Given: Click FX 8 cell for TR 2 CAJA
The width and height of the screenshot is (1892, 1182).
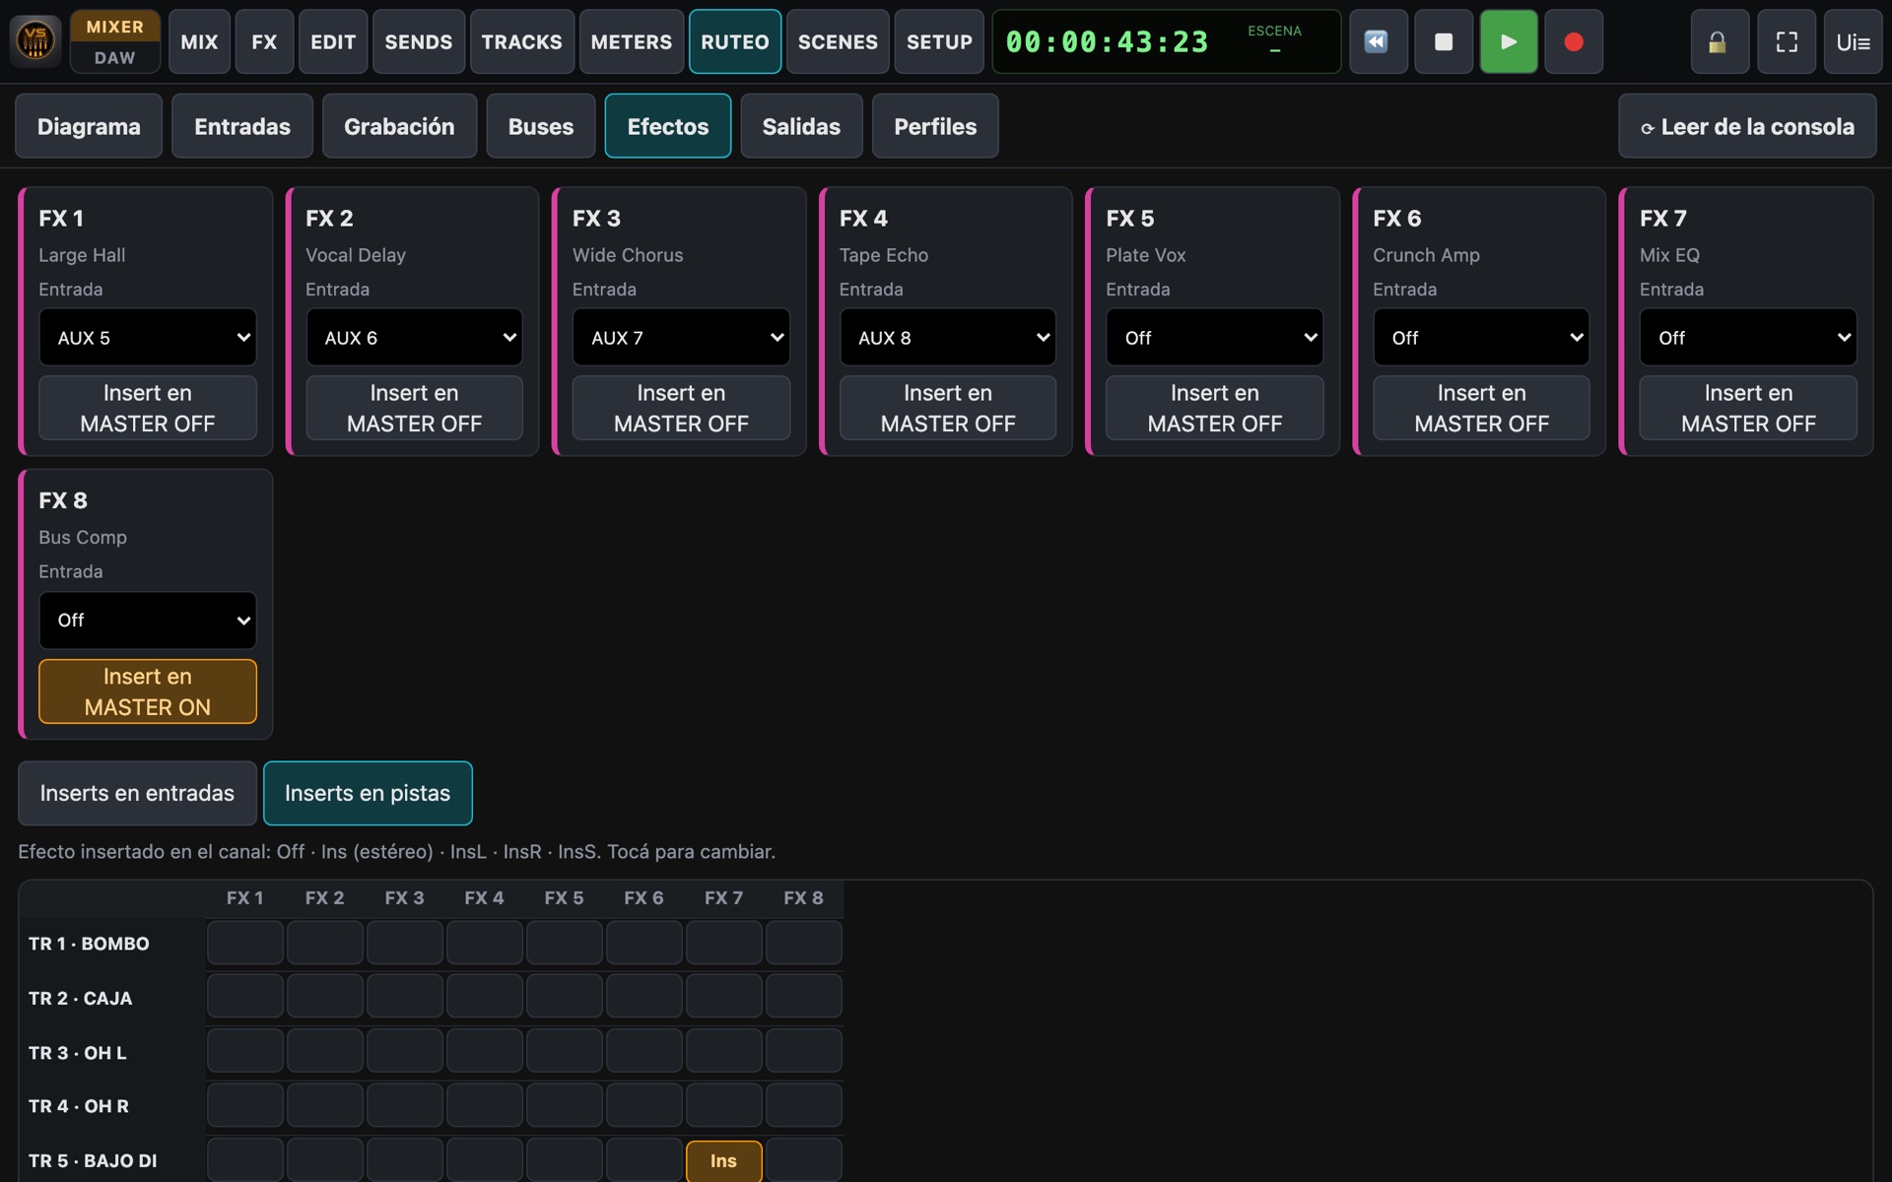Looking at the screenshot, I should (x=804, y=997).
